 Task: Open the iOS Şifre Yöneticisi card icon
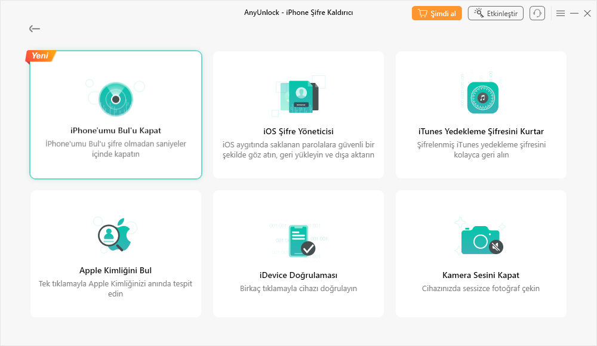click(x=300, y=97)
